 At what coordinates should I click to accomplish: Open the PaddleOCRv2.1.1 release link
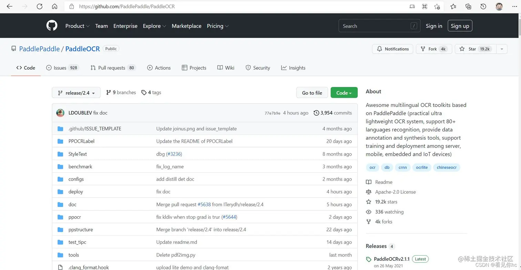[x=391, y=259]
